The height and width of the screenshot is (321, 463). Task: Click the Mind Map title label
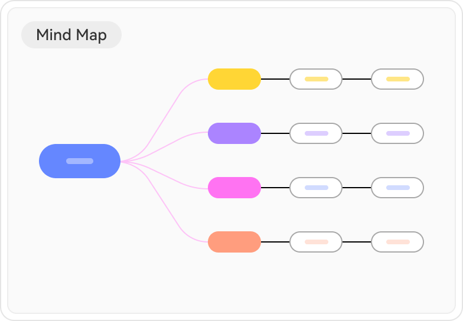pos(71,35)
